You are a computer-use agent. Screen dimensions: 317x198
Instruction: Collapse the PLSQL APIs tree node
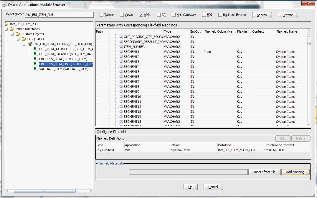(18, 39)
